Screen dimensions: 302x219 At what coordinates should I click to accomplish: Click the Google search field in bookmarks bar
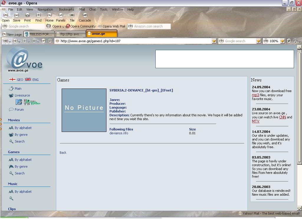(24, 26)
